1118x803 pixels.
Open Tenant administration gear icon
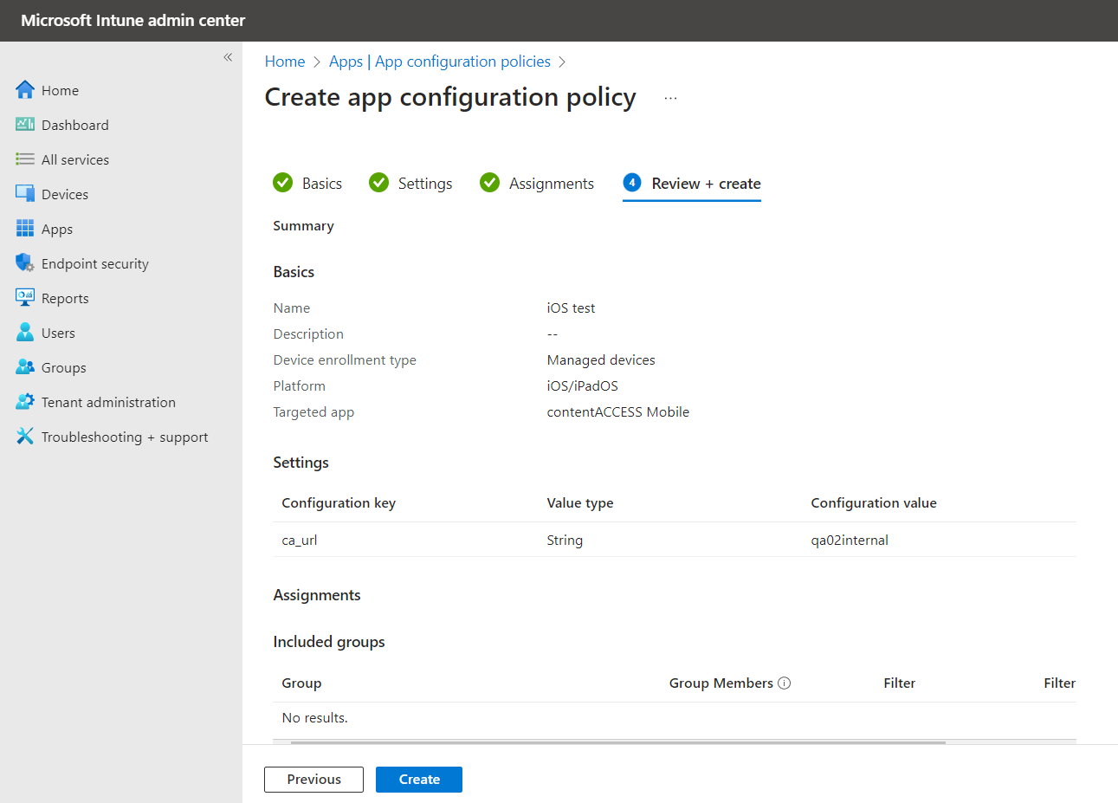point(25,402)
